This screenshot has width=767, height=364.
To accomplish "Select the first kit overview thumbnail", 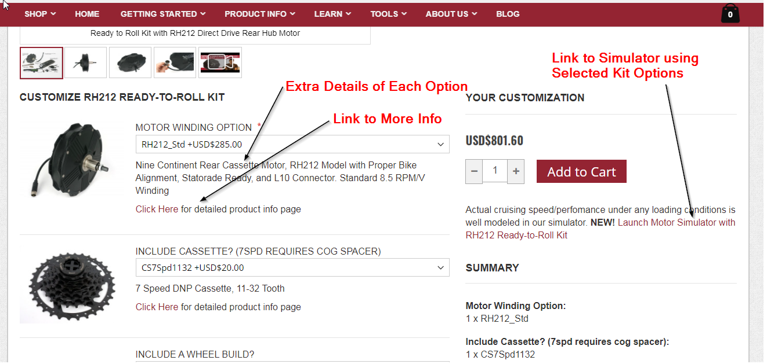I will (x=41, y=62).
